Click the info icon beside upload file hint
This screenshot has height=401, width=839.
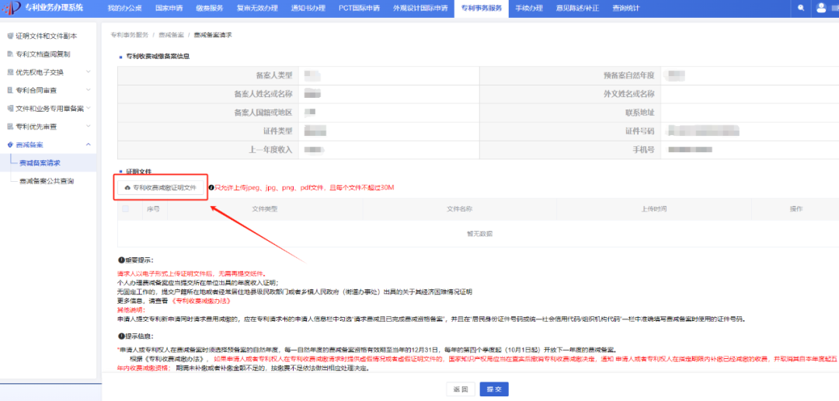point(211,187)
